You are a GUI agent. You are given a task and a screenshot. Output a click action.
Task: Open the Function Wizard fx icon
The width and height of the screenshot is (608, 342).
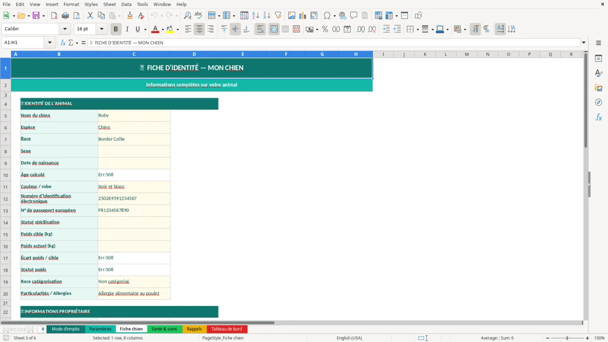(63, 43)
